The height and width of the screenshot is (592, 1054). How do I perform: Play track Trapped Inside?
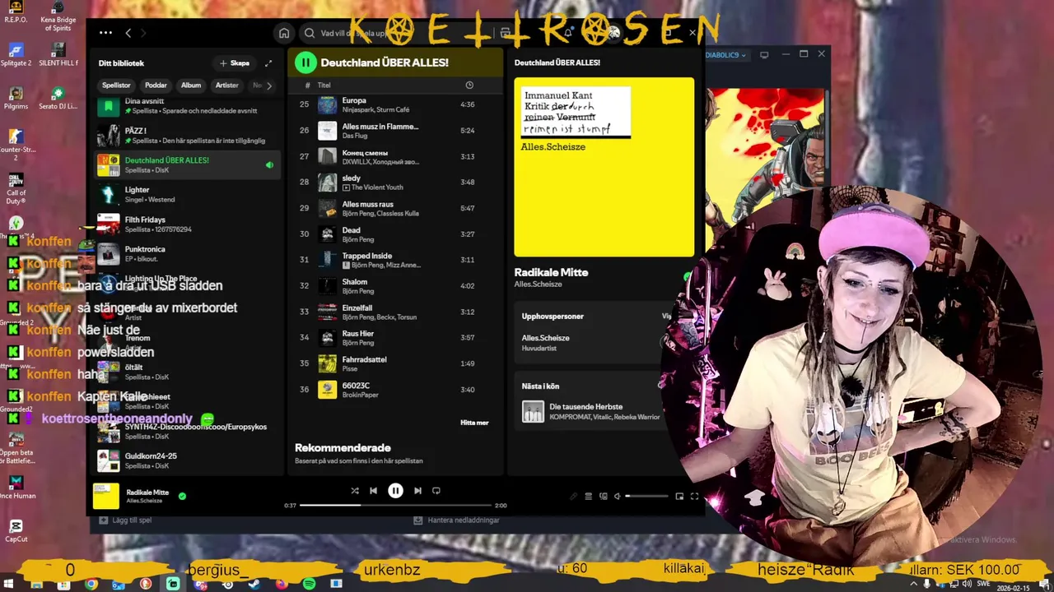point(395,260)
